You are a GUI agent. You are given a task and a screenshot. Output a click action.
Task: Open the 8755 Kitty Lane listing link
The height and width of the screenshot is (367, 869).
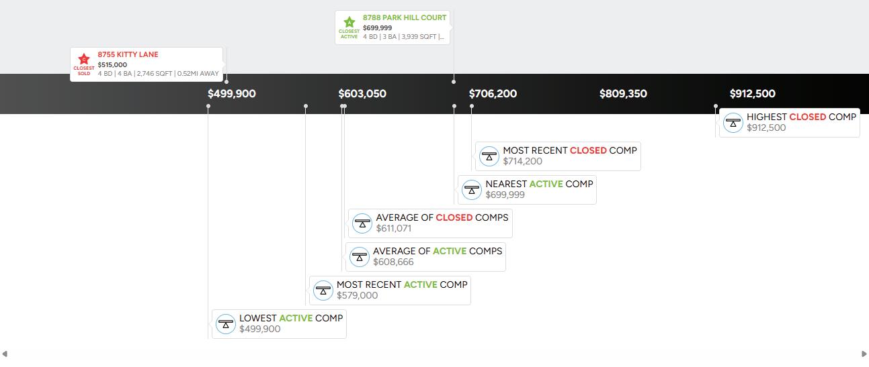pyautogui.click(x=128, y=54)
